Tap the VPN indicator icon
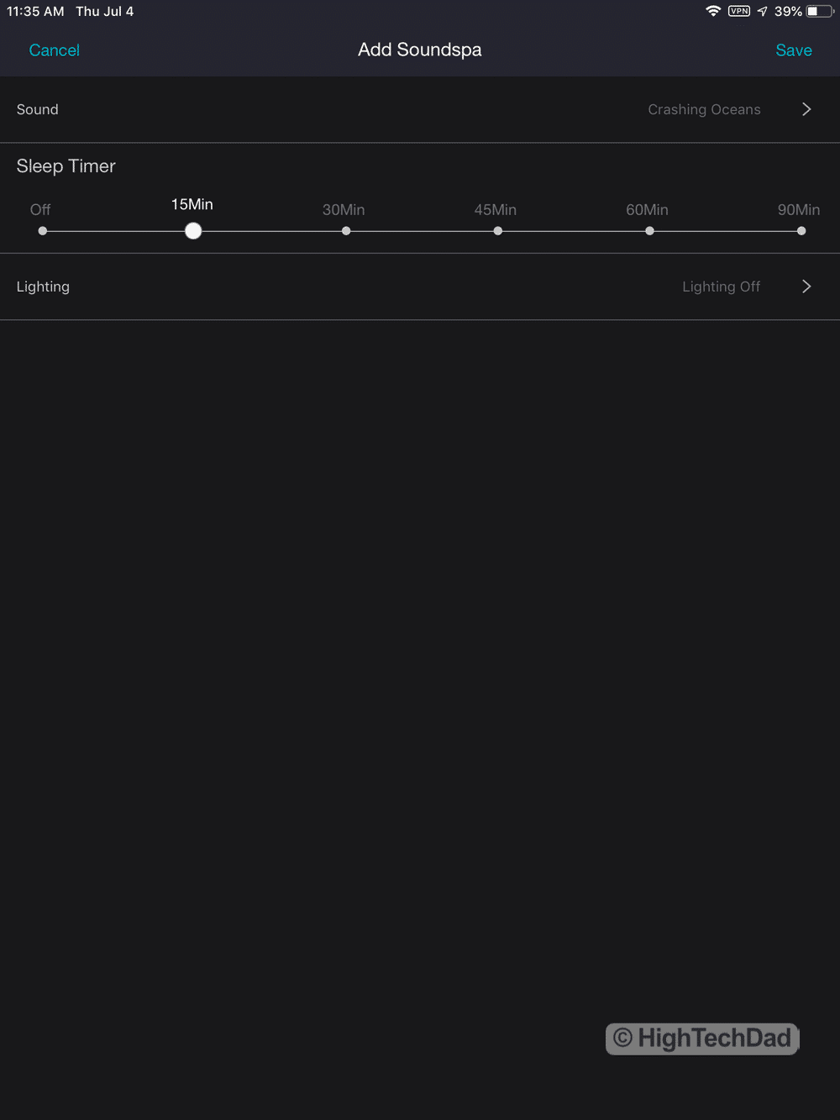This screenshot has height=1120, width=840. [x=739, y=11]
